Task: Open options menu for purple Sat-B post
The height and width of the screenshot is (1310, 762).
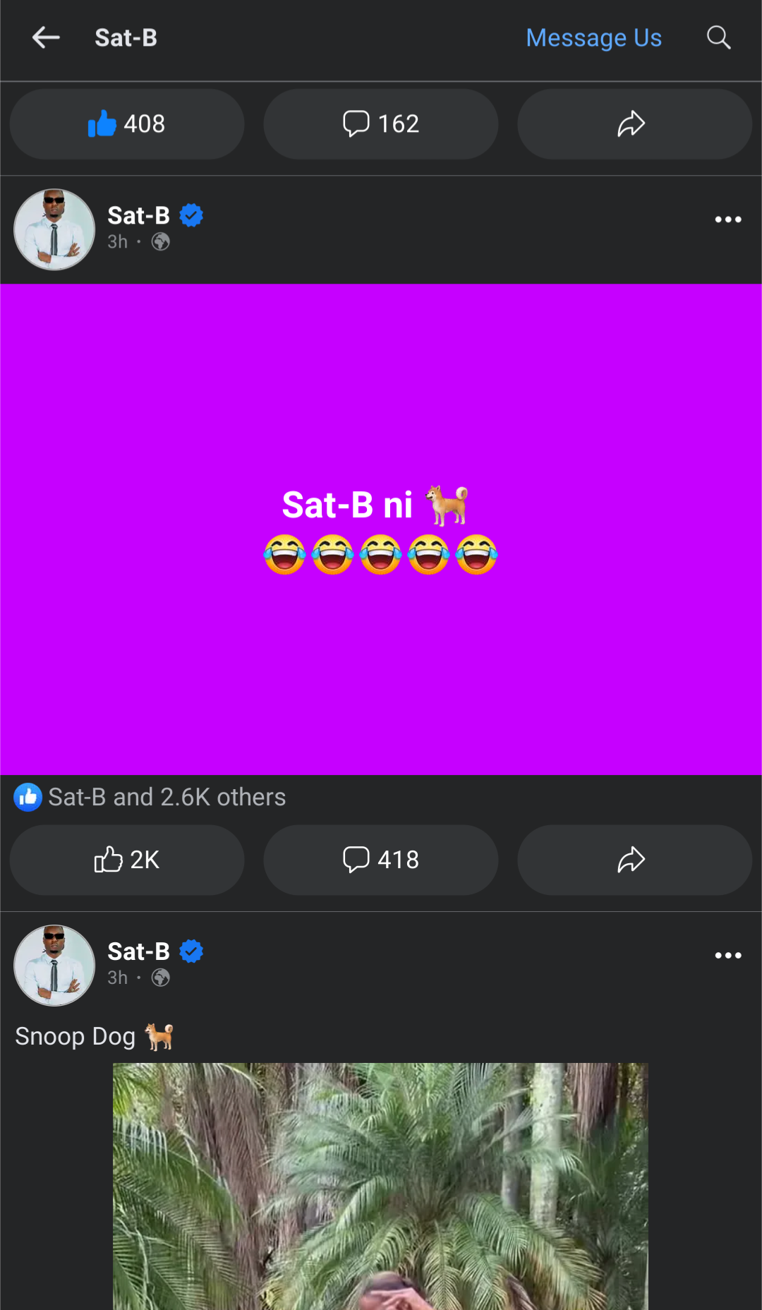Action: click(727, 220)
